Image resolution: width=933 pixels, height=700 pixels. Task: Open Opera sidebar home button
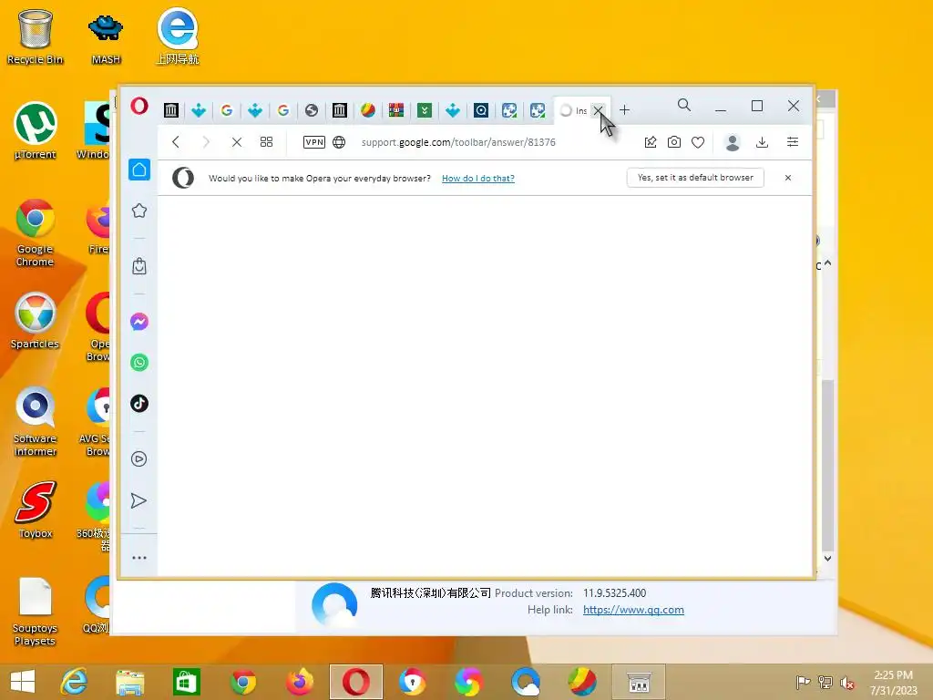click(139, 170)
